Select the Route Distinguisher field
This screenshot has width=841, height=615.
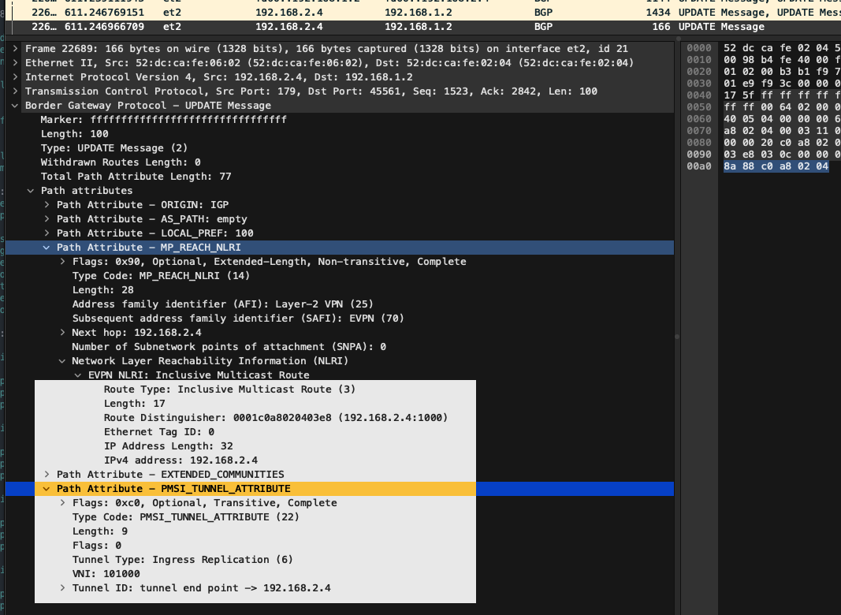[x=276, y=418]
